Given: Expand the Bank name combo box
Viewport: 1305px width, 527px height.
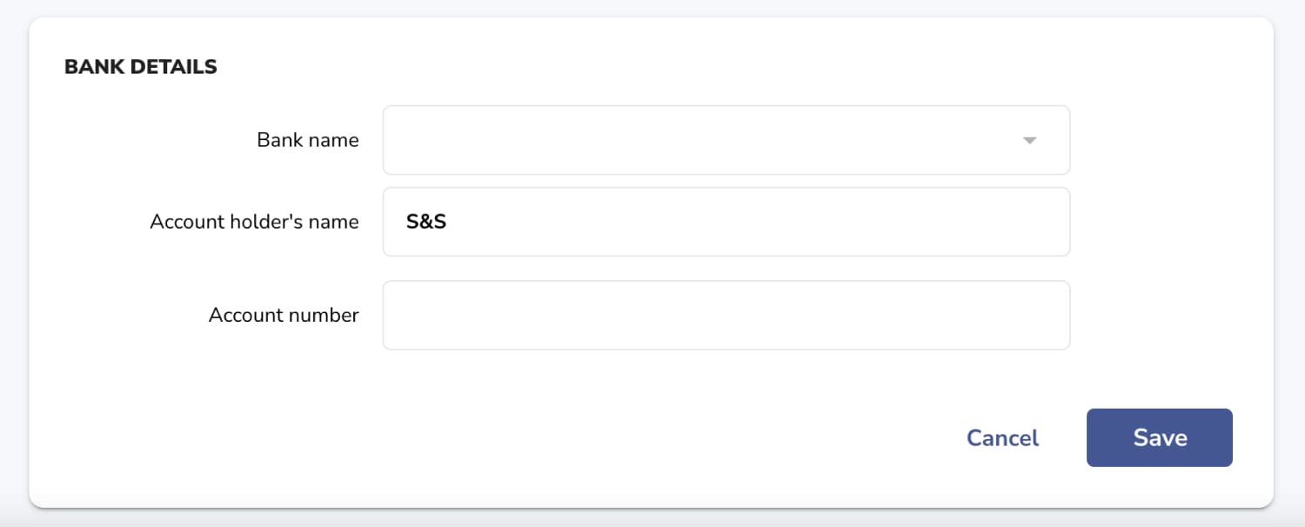Looking at the screenshot, I should [726, 140].
